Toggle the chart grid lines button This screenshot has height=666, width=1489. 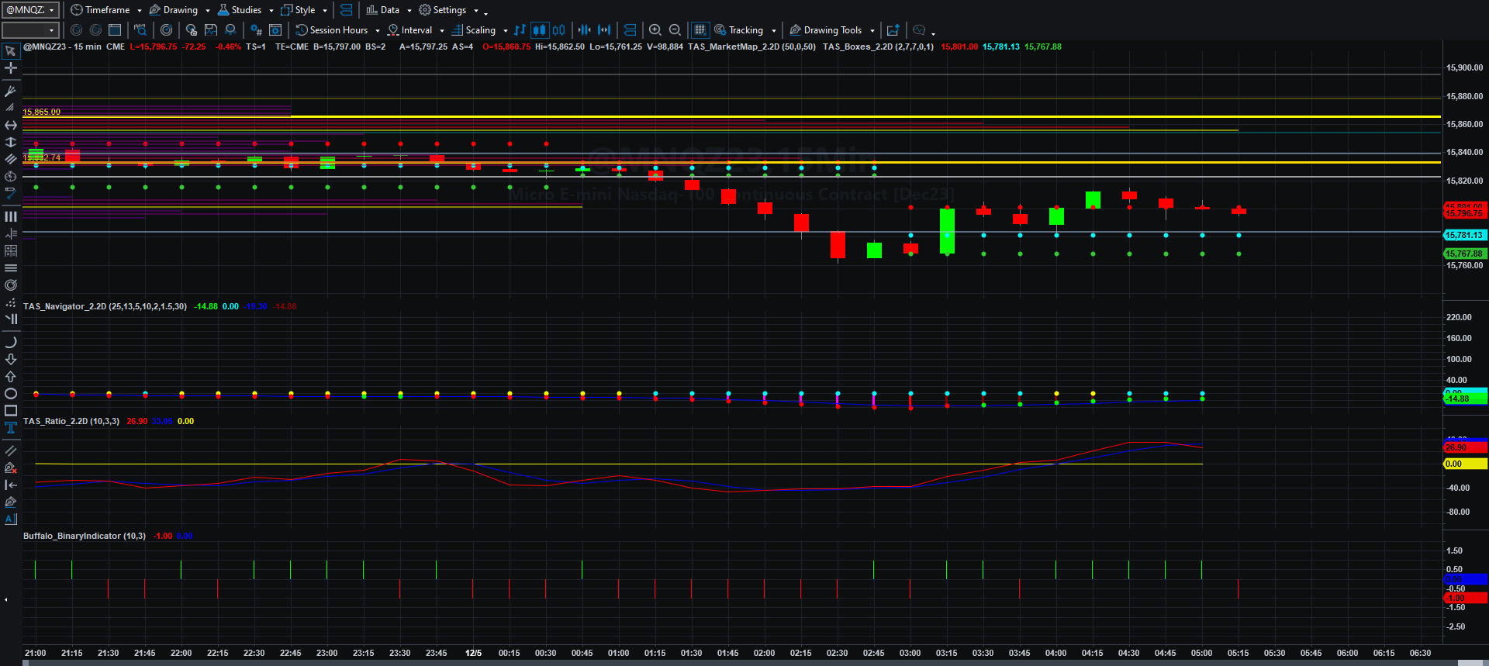click(x=700, y=30)
